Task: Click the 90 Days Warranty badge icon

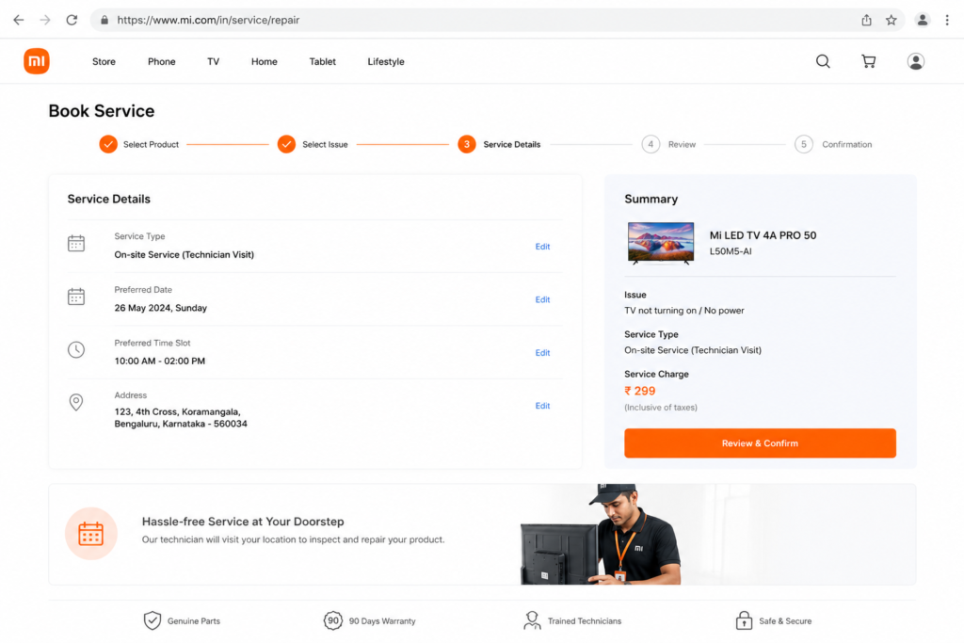Action: pos(332,620)
